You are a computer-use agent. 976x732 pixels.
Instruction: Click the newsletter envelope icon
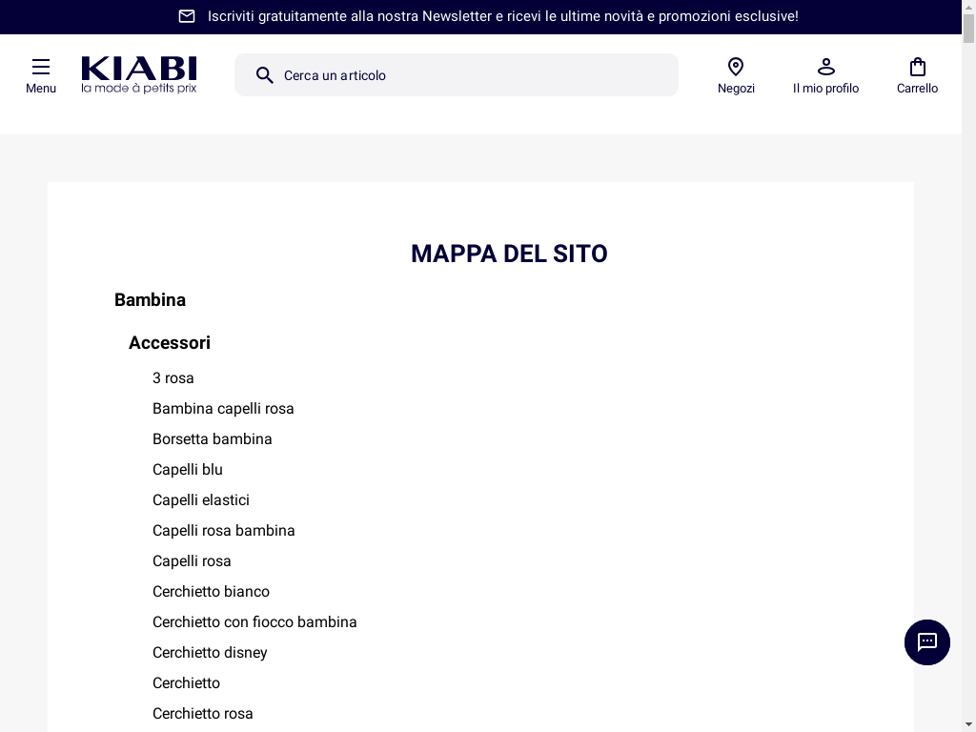tap(187, 16)
